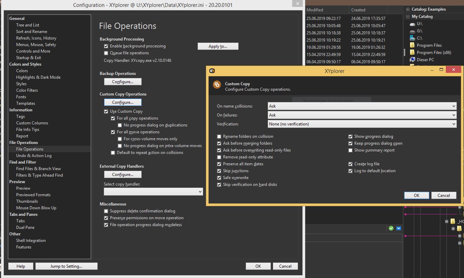Select Dual Pane settings page
Image resolution: width=464 pixels, height=278 pixels.
25,227
